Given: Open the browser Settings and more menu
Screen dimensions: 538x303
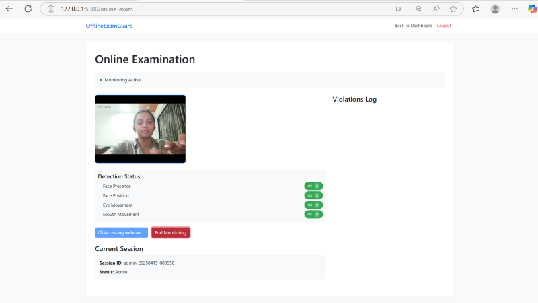Looking at the screenshot, I should 514,9.
